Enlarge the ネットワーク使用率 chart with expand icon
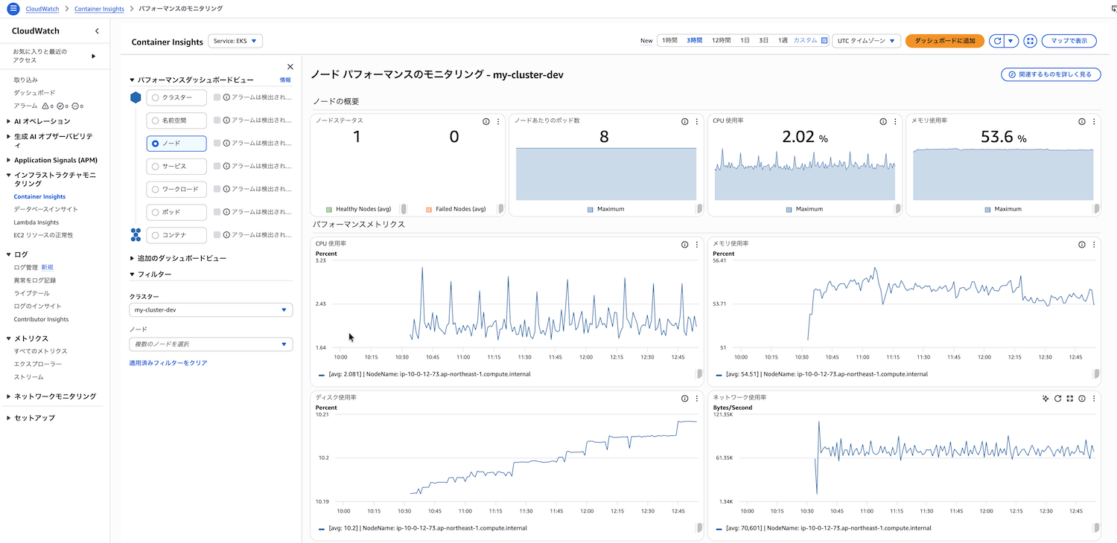The width and height of the screenshot is (1117, 543). pyautogui.click(x=1069, y=399)
